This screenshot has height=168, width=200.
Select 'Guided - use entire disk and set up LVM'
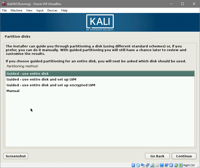click(100, 80)
